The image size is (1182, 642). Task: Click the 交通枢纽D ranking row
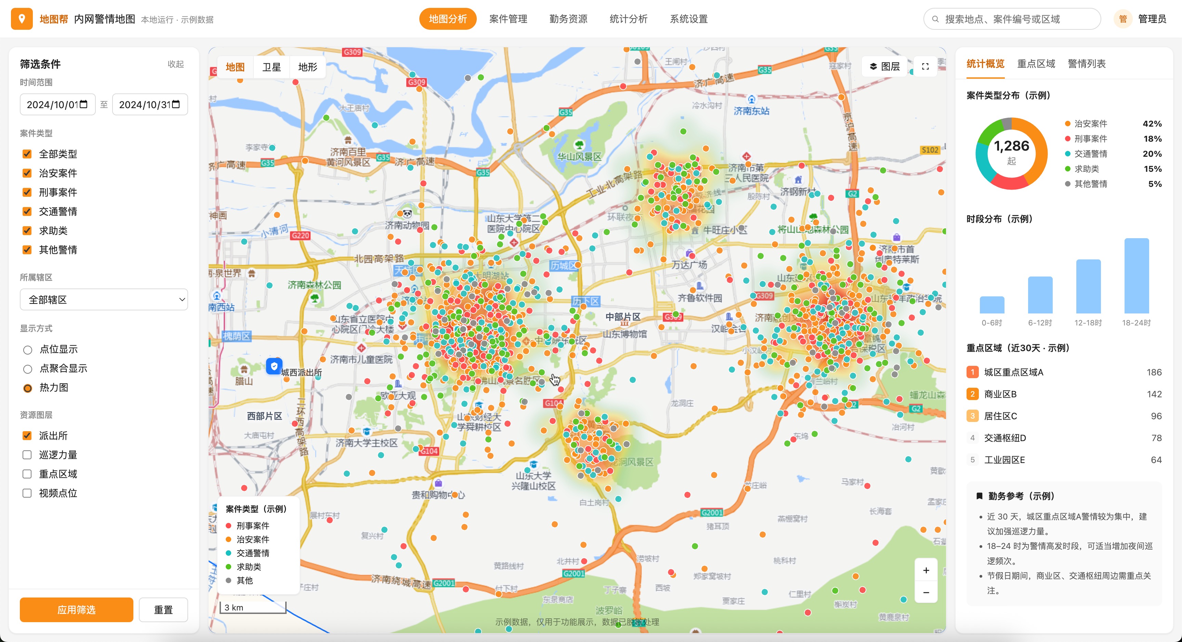click(1064, 438)
